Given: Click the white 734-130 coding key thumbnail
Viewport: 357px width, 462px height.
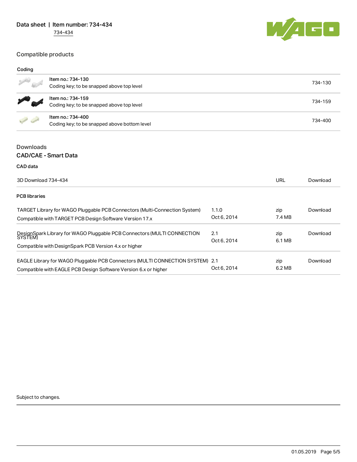Looking at the screenshot, I should (31, 83).
